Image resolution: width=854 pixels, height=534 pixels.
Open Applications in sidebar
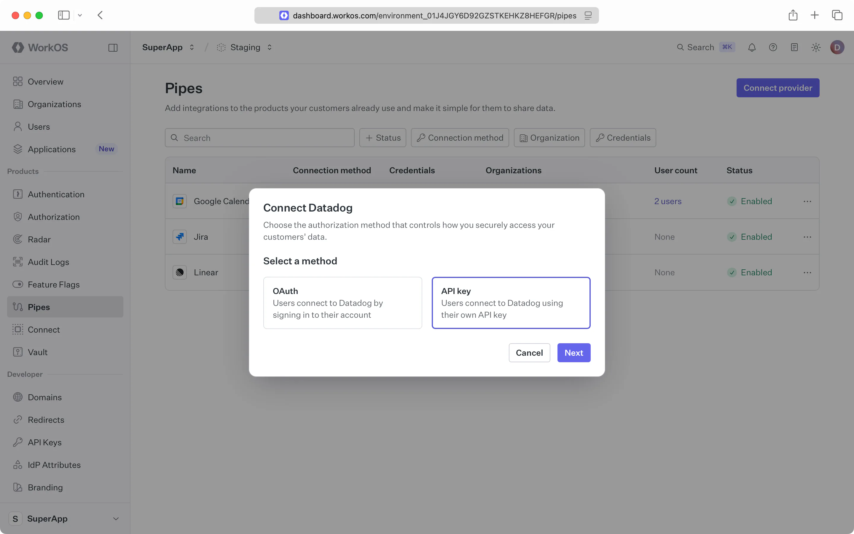65,149
